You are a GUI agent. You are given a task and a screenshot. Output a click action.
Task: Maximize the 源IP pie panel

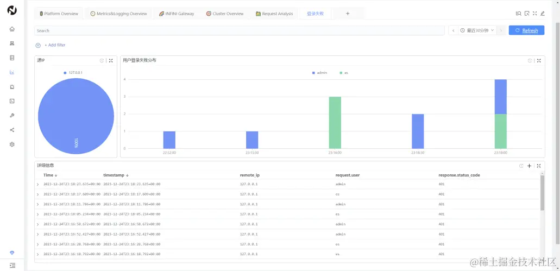111,61
